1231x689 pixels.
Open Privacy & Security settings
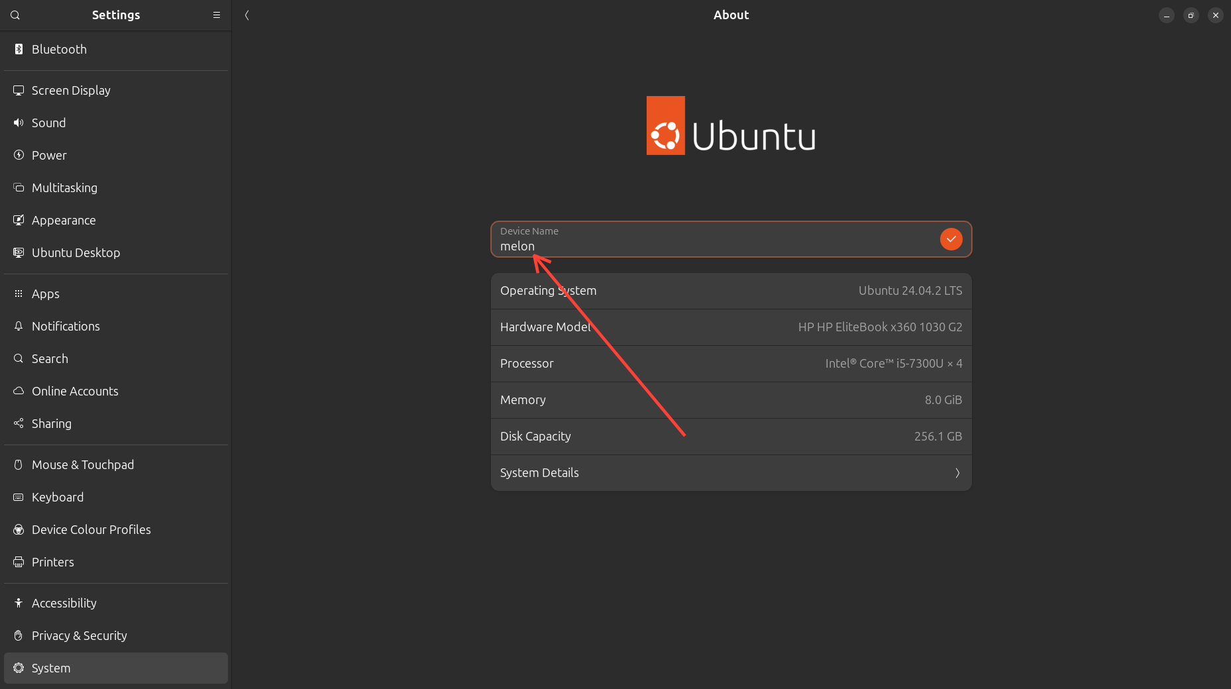click(x=79, y=635)
